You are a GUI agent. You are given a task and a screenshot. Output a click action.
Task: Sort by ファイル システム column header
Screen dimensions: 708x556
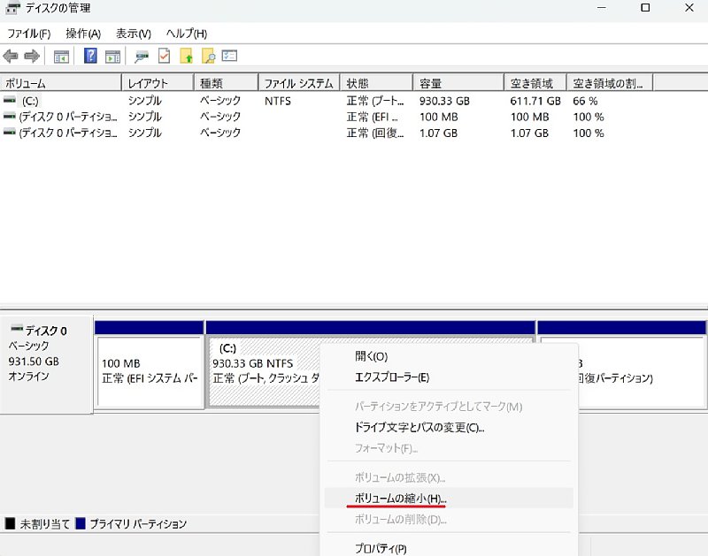298,83
